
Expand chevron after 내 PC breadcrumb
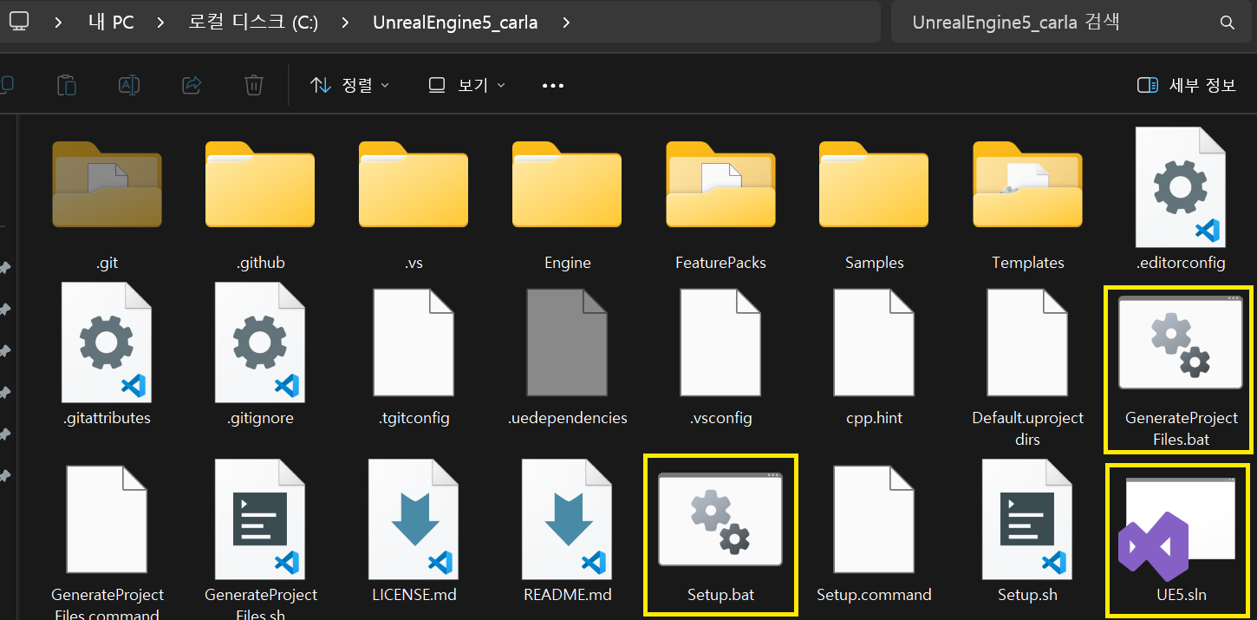pos(161,23)
